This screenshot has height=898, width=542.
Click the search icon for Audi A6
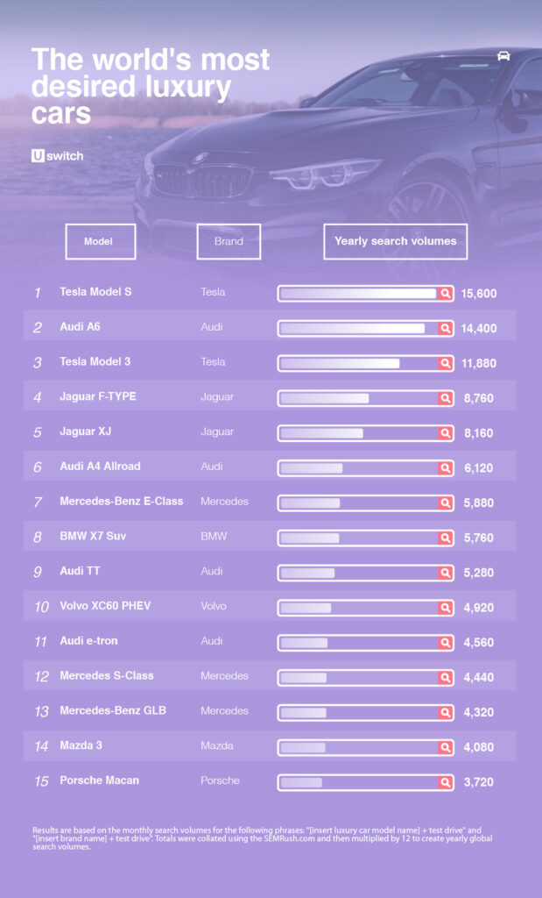tap(446, 329)
